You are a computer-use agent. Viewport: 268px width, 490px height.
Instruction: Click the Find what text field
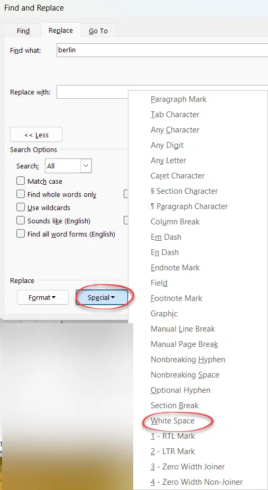(162, 50)
